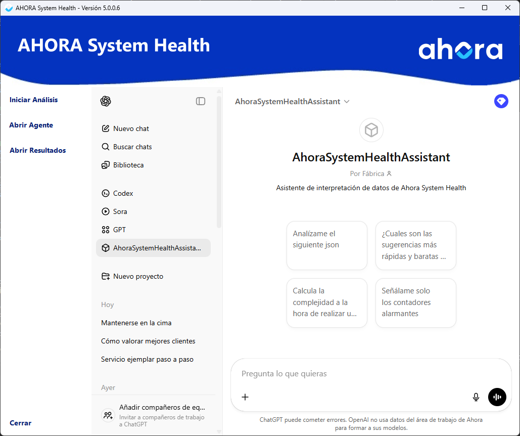The height and width of the screenshot is (436, 520).
Task: Maximize the AHORA System Health window
Action: click(x=485, y=8)
